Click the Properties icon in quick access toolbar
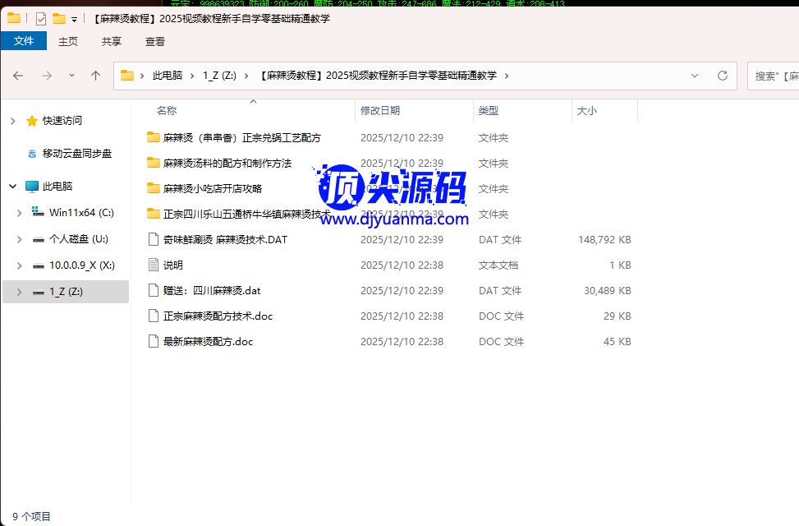The width and height of the screenshot is (799, 526). click(41, 18)
